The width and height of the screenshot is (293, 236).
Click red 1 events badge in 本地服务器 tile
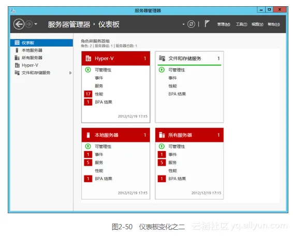tap(88, 155)
